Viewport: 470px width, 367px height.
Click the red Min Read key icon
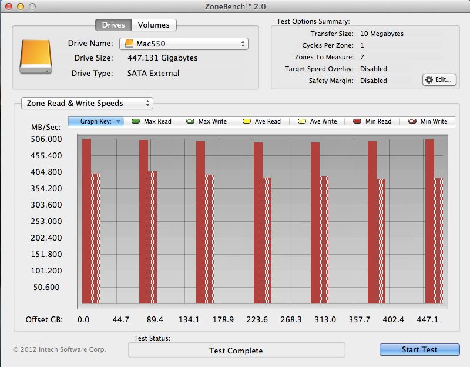[357, 122]
